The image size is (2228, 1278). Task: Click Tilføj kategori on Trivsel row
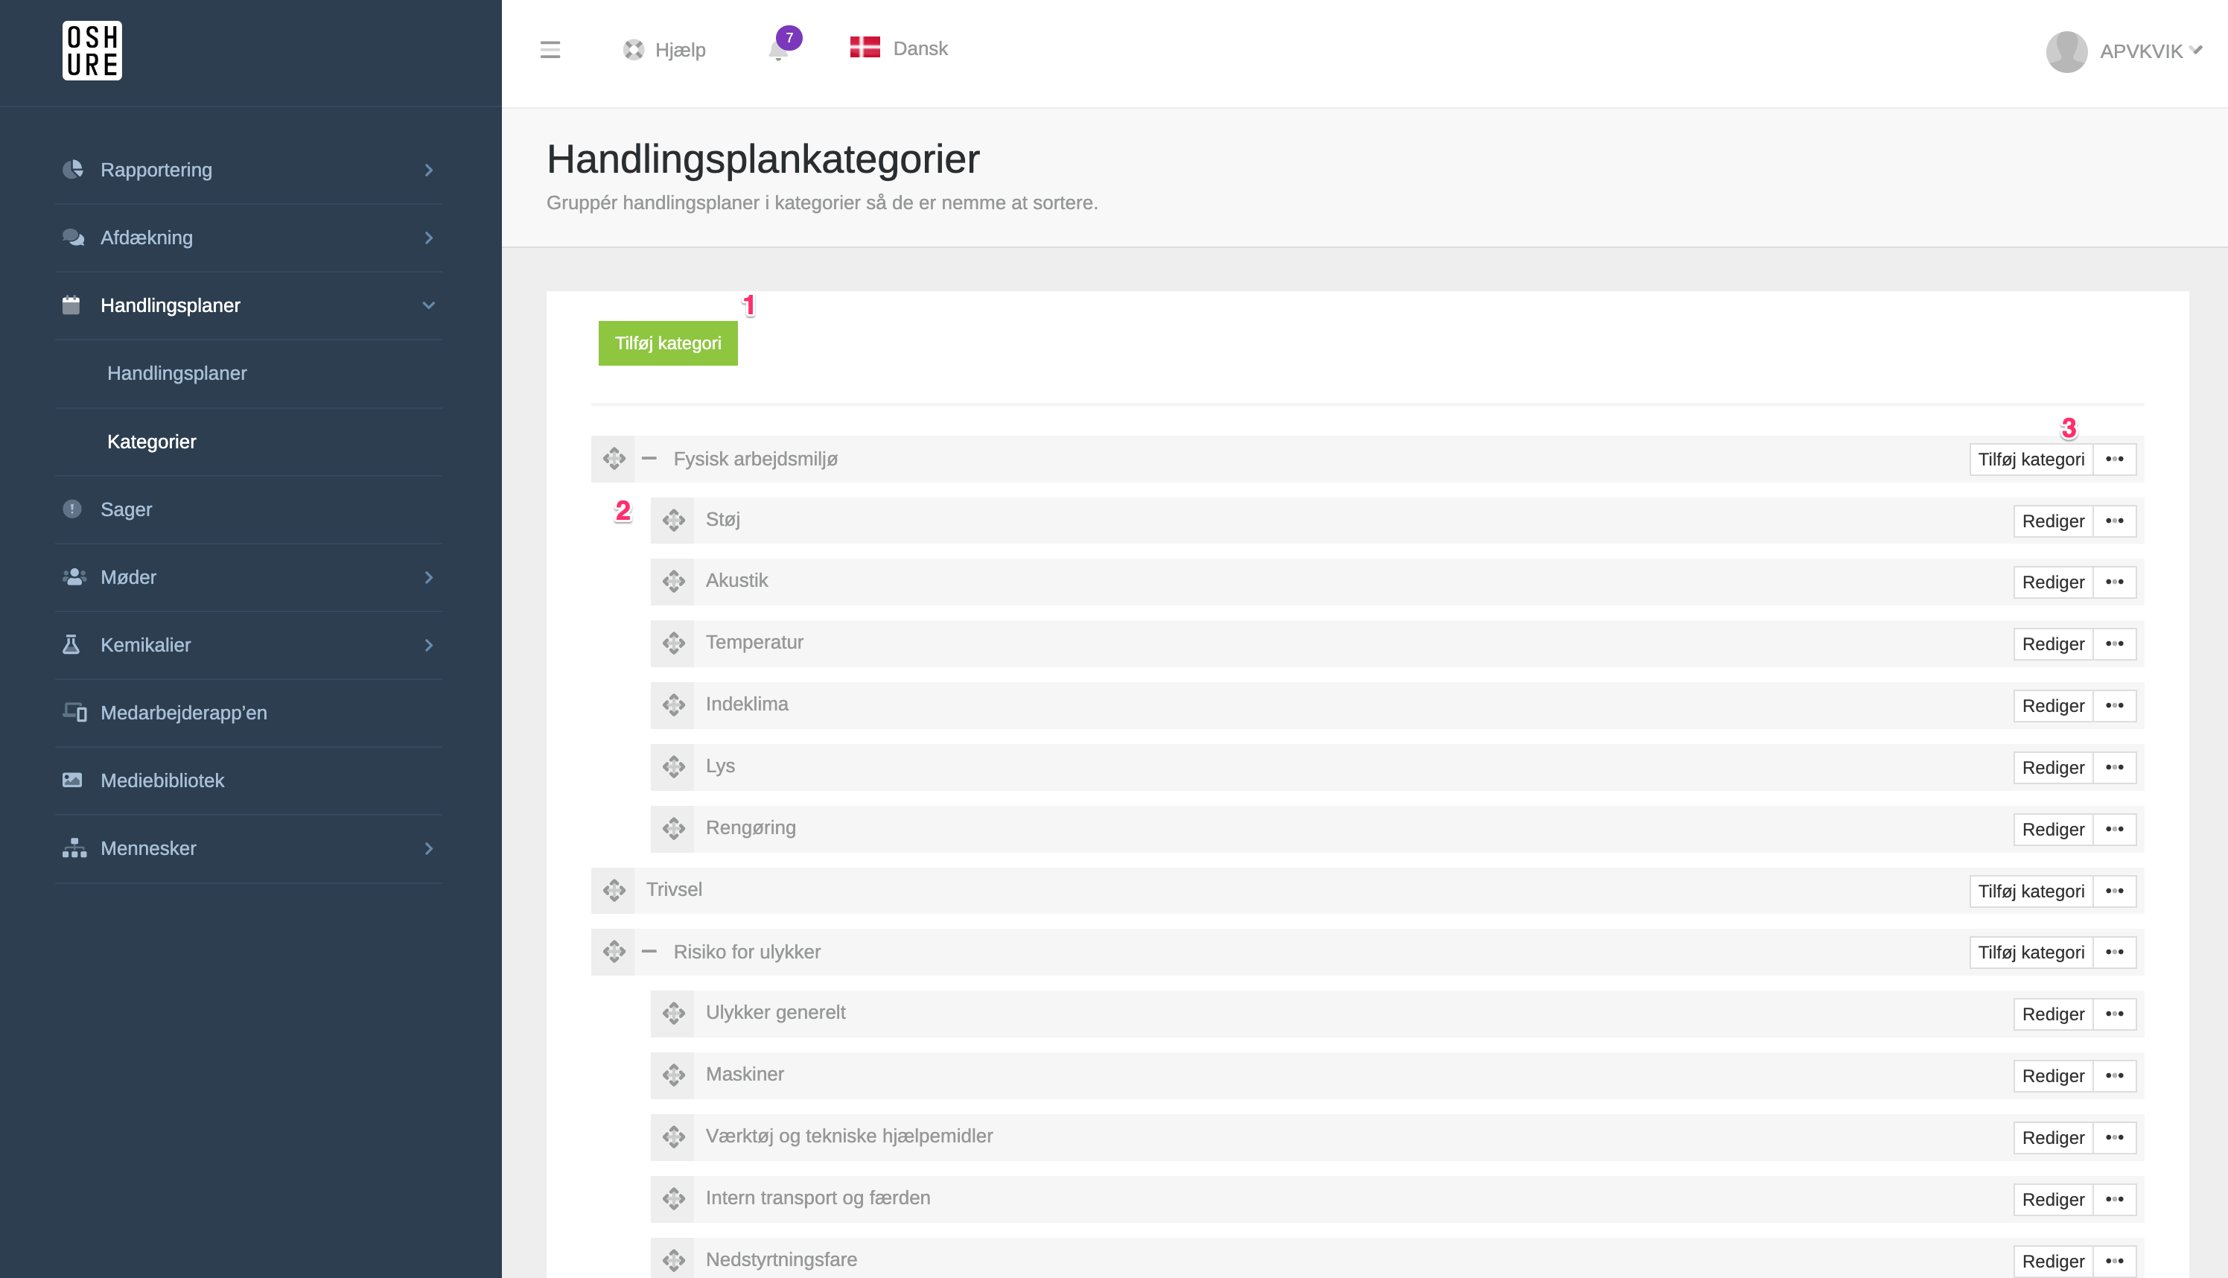(2031, 891)
